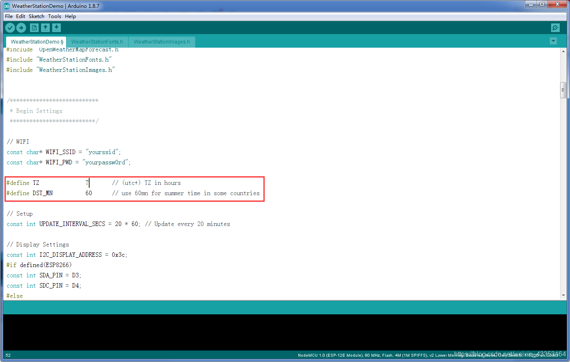The image size is (570, 362).
Task: Click line number 52 in status bar
Action: click(x=8, y=355)
